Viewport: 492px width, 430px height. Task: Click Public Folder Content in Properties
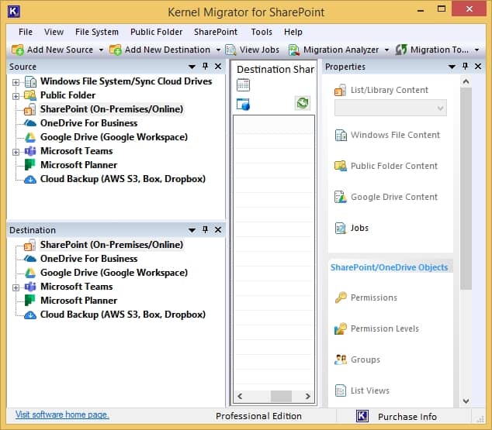click(x=386, y=166)
